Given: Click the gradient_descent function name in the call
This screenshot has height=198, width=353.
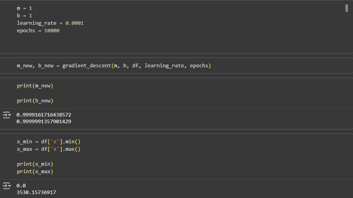Looking at the screenshot, I should [86, 65].
